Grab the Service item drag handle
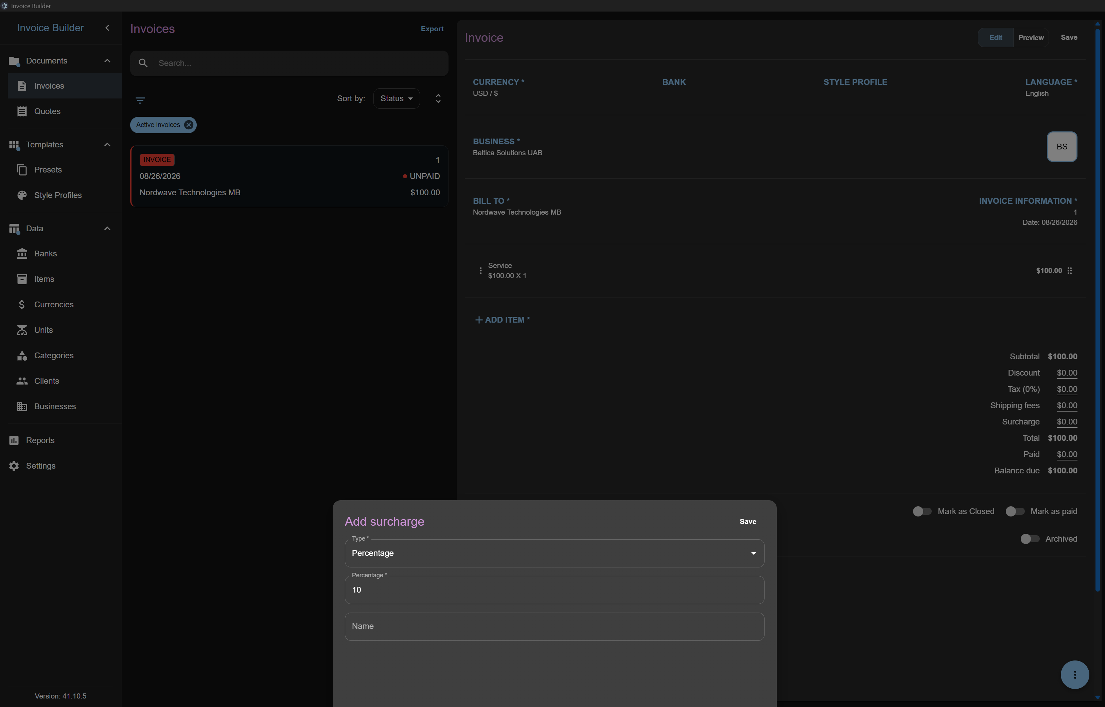 1070,271
